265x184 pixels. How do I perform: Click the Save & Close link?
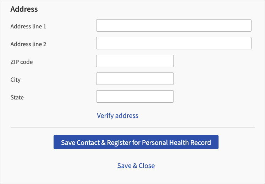point(136,166)
